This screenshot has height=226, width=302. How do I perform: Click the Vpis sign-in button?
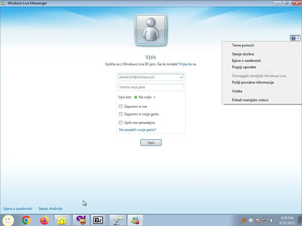(151, 143)
